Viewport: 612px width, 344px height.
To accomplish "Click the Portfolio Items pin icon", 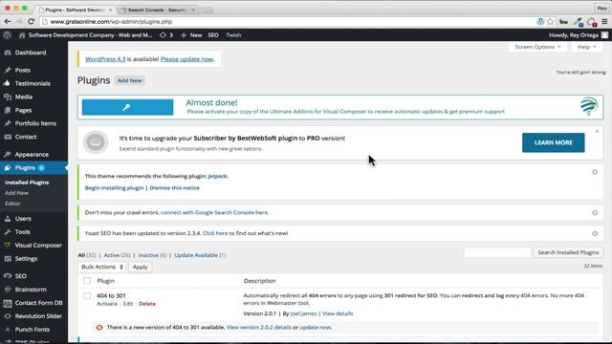I will point(8,123).
